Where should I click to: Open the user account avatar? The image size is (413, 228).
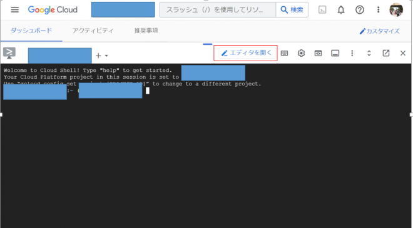396,10
